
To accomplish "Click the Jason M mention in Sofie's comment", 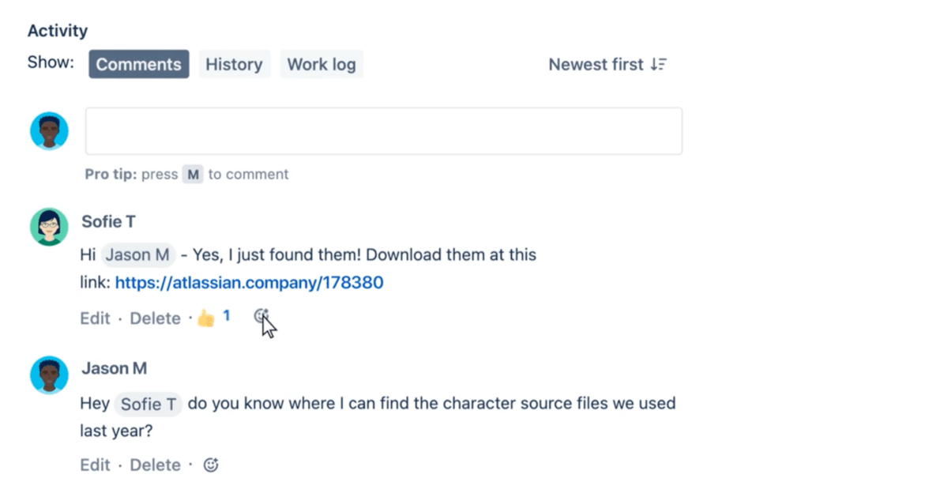I will coord(138,255).
